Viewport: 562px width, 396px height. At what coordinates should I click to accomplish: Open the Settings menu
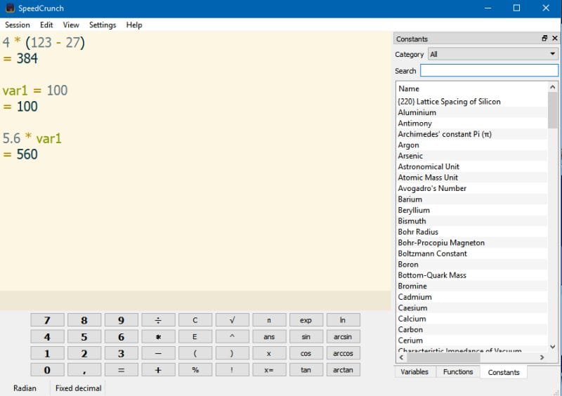point(103,25)
